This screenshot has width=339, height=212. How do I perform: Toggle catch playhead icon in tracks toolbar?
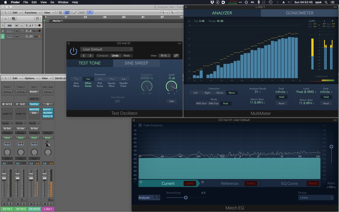(90, 12)
